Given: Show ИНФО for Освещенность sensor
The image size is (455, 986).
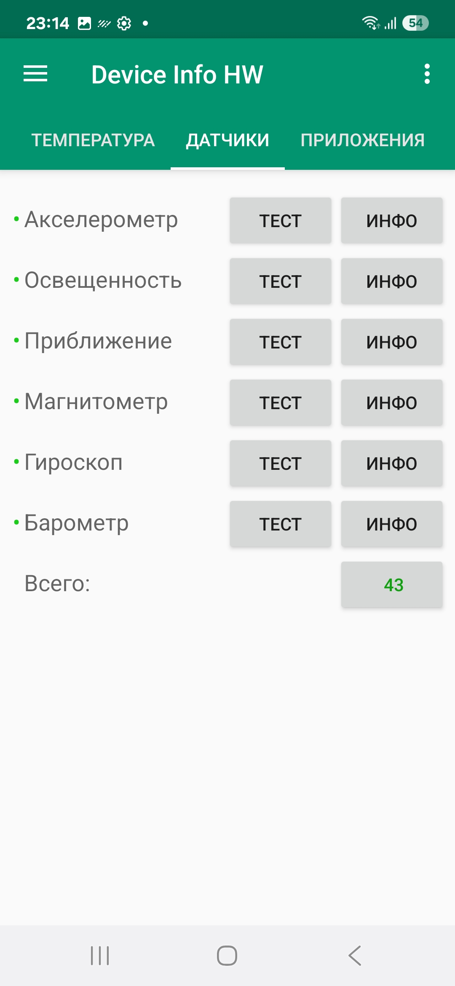Looking at the screenshot, I should (x=391, y=281).
